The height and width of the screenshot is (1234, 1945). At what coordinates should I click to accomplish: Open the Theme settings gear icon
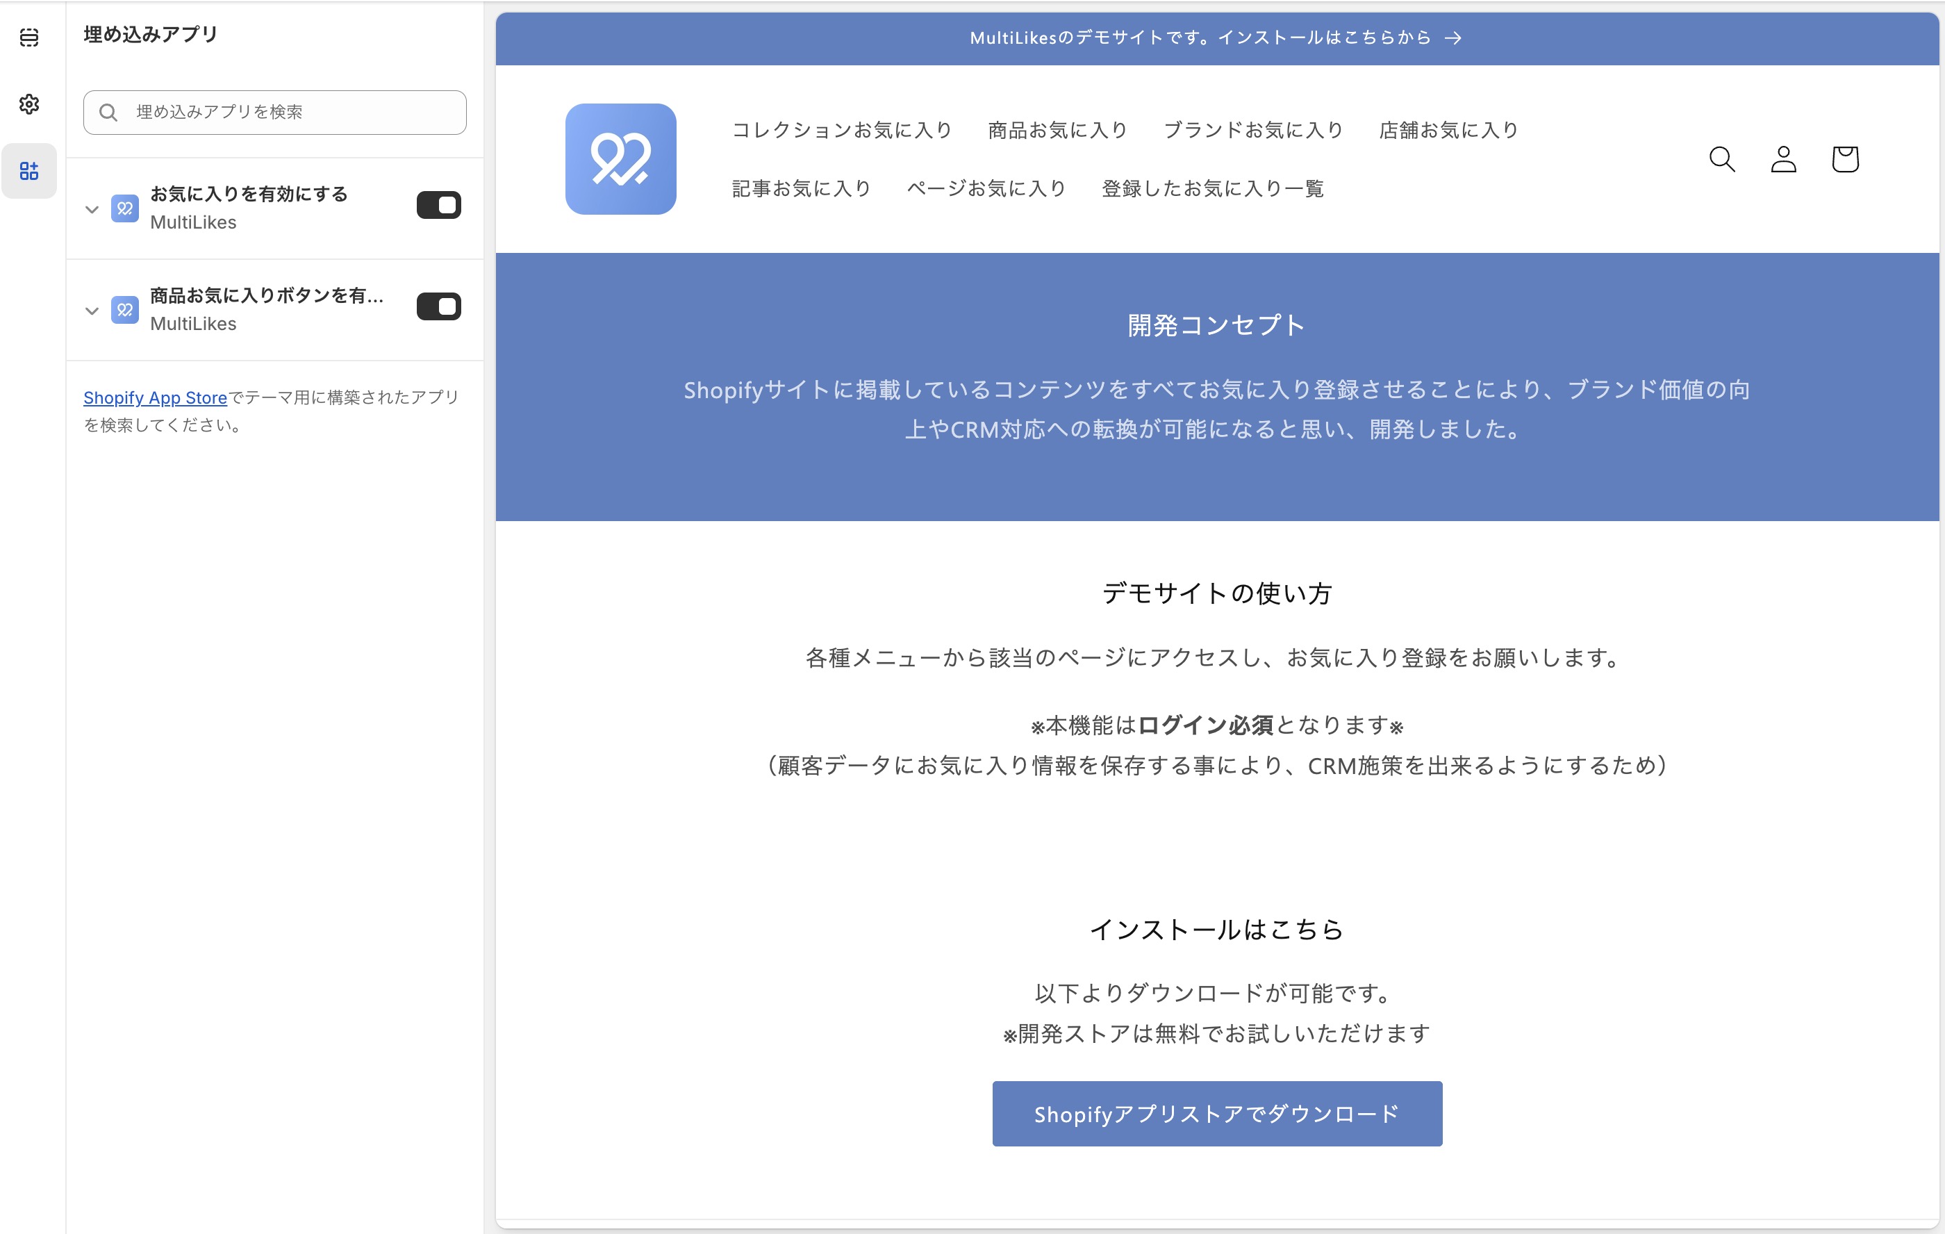(29, 104)
